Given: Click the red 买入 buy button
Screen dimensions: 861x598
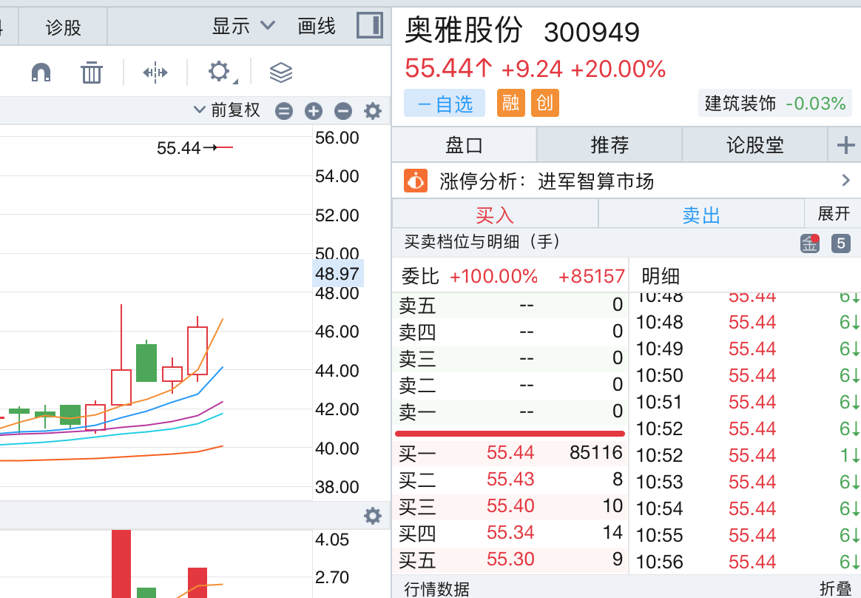Looking at the screenshot, I should tap(494, 215).
